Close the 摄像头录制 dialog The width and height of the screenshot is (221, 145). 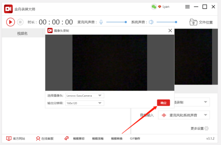click(x=170, y=31)
